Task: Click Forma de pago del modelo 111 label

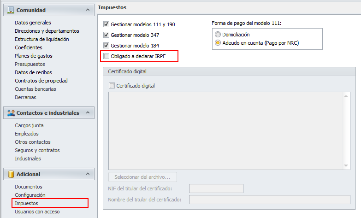Action: point(246,23)
